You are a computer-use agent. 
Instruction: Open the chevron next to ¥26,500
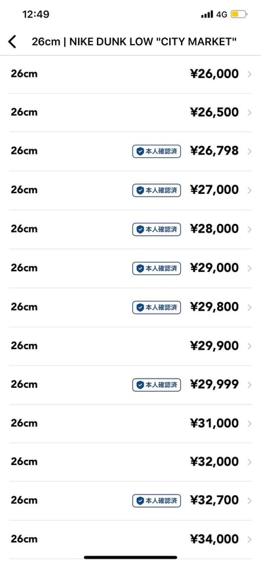click(x=250, y=113)
